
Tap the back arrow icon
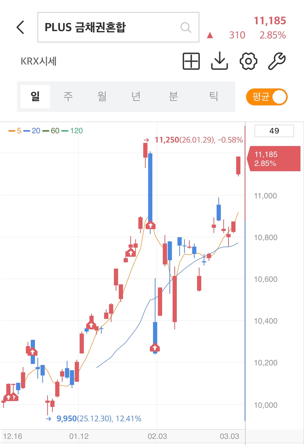pyautogui.click(x=21, y=27)
